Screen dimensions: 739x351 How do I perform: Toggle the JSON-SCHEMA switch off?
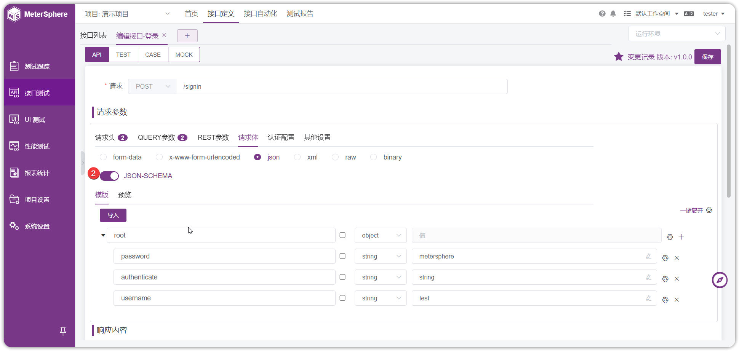[109, 176]
